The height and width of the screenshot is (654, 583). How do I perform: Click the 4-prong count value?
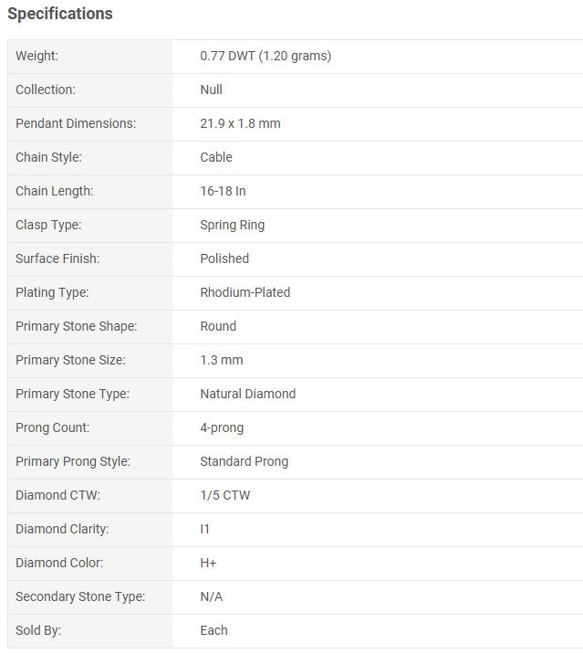click(x=222, y=428)
